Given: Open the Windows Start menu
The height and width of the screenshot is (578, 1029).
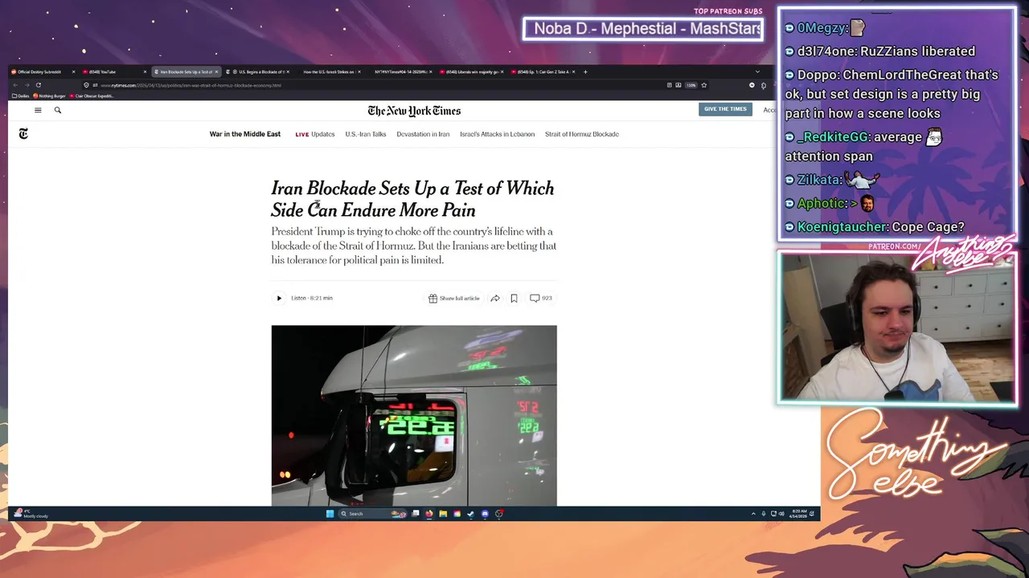Looking at the screenshot, I should pyautogui.click(x=330, y=514).
